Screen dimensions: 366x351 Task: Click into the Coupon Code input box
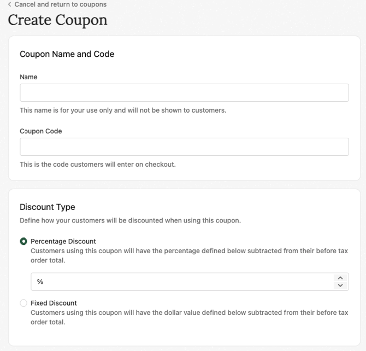click(x=184, y=147)
